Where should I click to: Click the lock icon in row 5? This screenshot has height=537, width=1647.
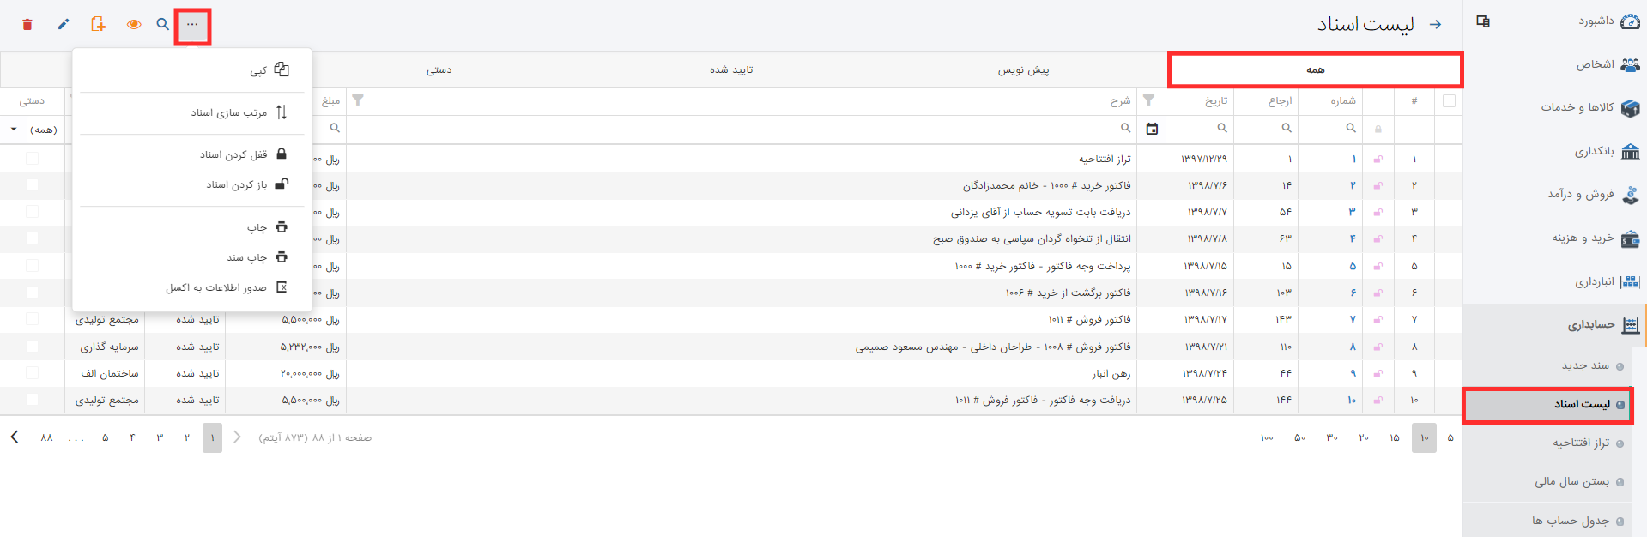pos(1378,266)
